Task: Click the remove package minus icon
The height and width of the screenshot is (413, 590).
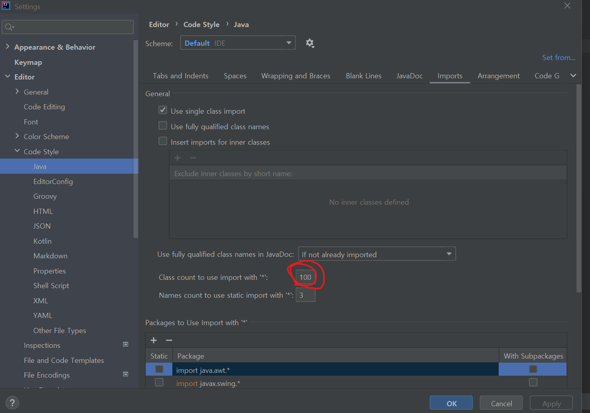Action: [x=169, y=340]
